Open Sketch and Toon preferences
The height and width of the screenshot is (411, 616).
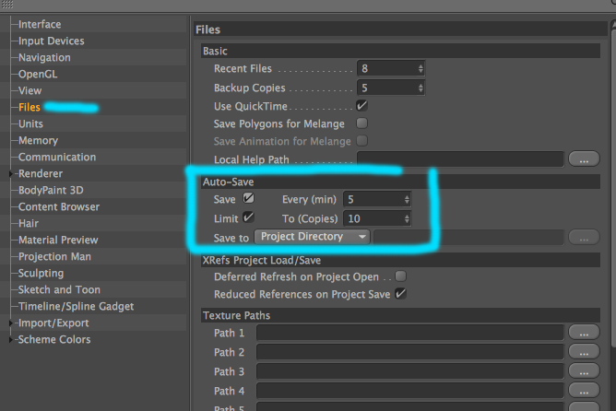coord(59,289)
